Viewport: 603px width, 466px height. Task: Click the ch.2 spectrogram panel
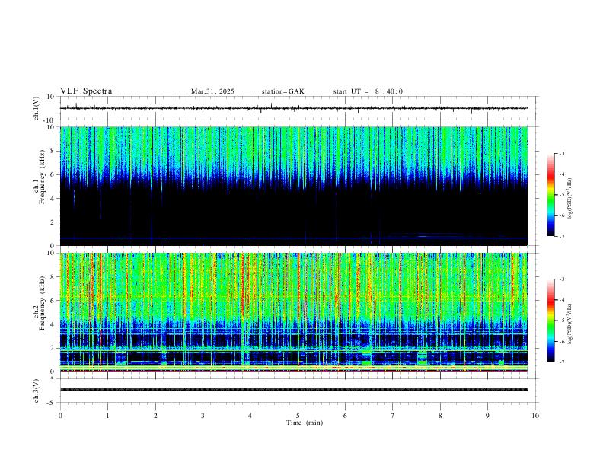point(294,312)
